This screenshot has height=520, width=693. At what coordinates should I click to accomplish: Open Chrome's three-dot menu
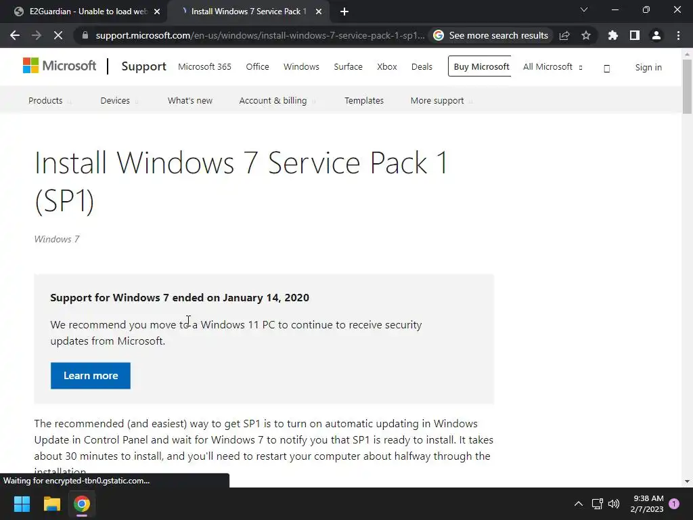(678, 35)
